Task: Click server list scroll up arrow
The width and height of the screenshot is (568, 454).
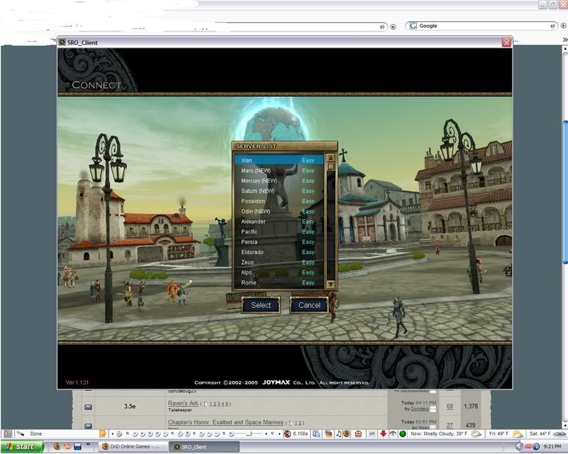Action: 330,158
